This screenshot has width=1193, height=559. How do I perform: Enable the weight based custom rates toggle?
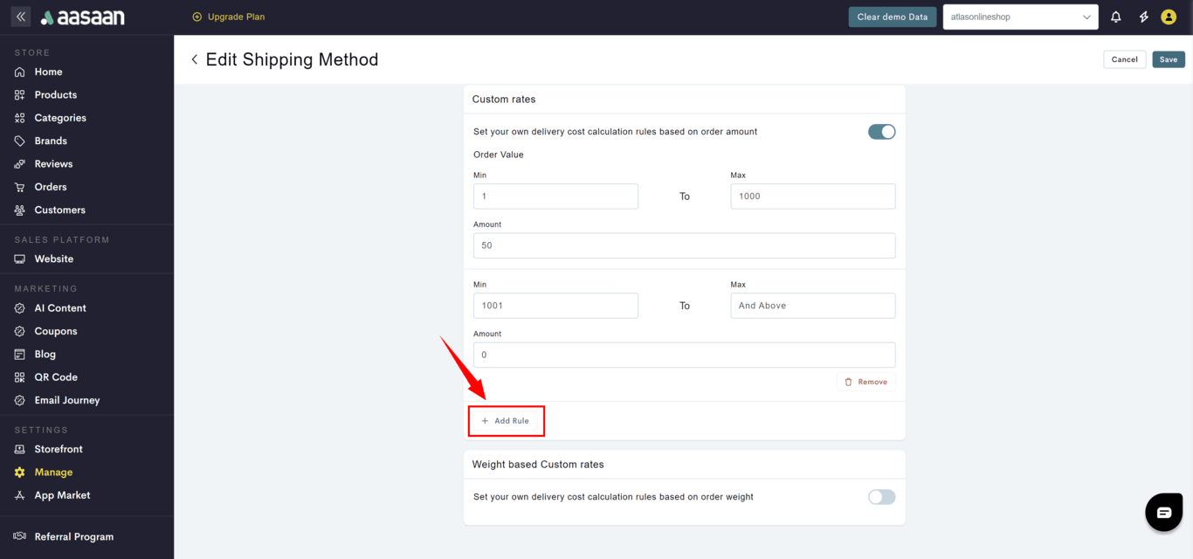click(881, 497)
